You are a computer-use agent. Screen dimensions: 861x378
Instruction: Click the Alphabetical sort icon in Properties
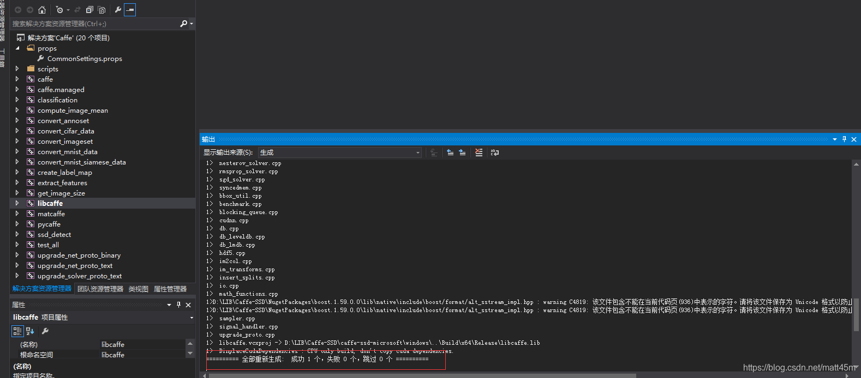(x=30, y=331)
